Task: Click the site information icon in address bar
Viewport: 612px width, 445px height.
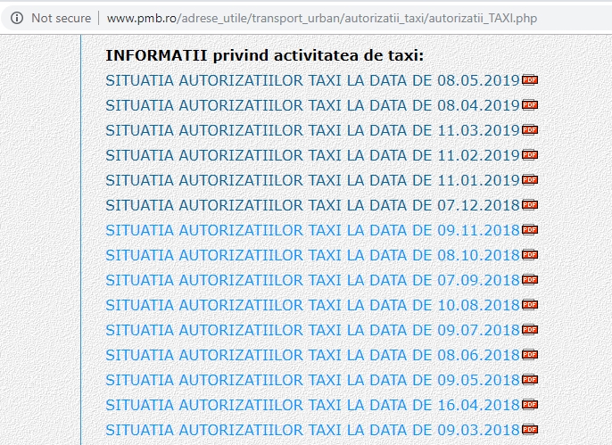Action: tap(17, 18)
